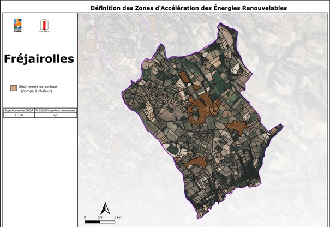Click the eastern tip of the commune boundary

281,127
